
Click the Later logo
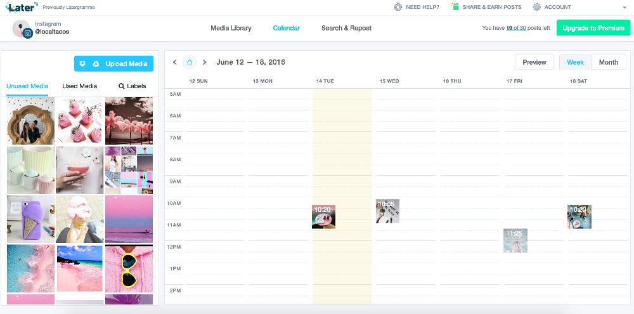click(x=22, y=7)
